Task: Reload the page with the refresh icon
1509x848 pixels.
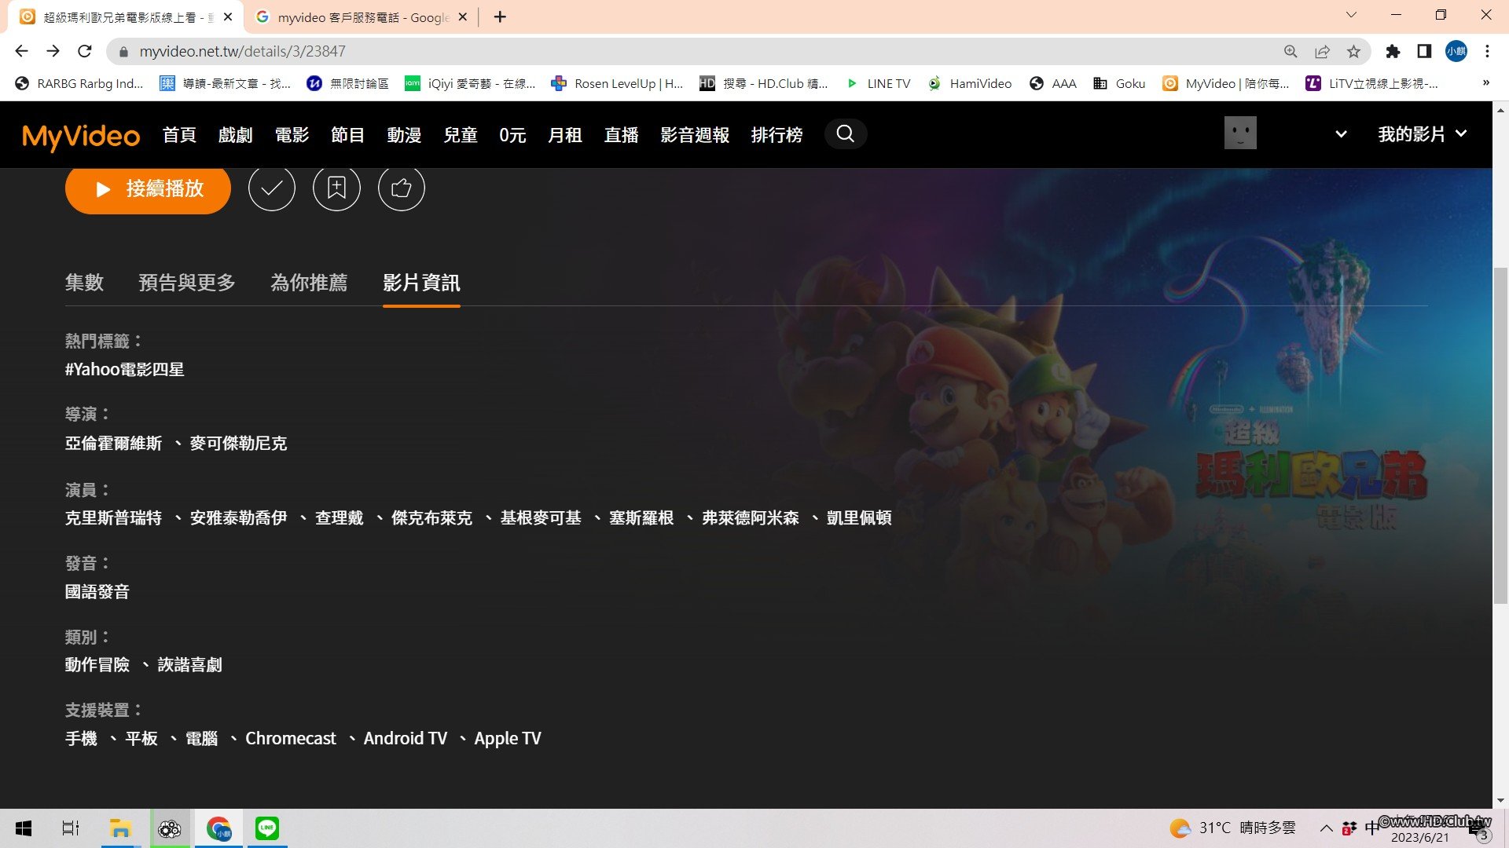Action: coord(85,52)
